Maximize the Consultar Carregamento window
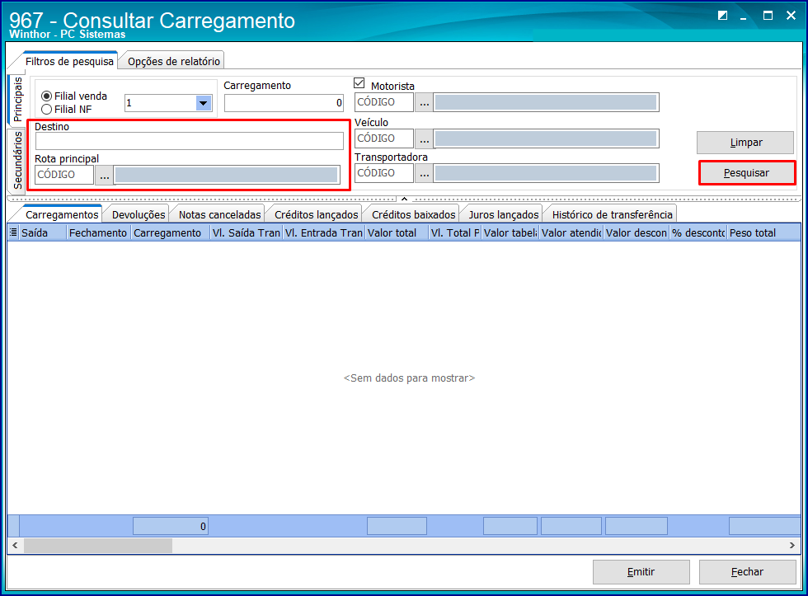This screenshot has height=596, width=808. (768, 16)
